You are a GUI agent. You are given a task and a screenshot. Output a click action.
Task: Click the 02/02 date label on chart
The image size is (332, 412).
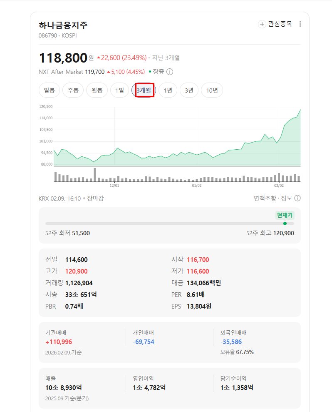(x=279, y=186)
